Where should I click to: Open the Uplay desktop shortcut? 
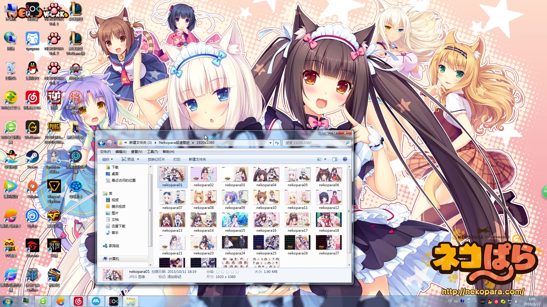[32, 218]
